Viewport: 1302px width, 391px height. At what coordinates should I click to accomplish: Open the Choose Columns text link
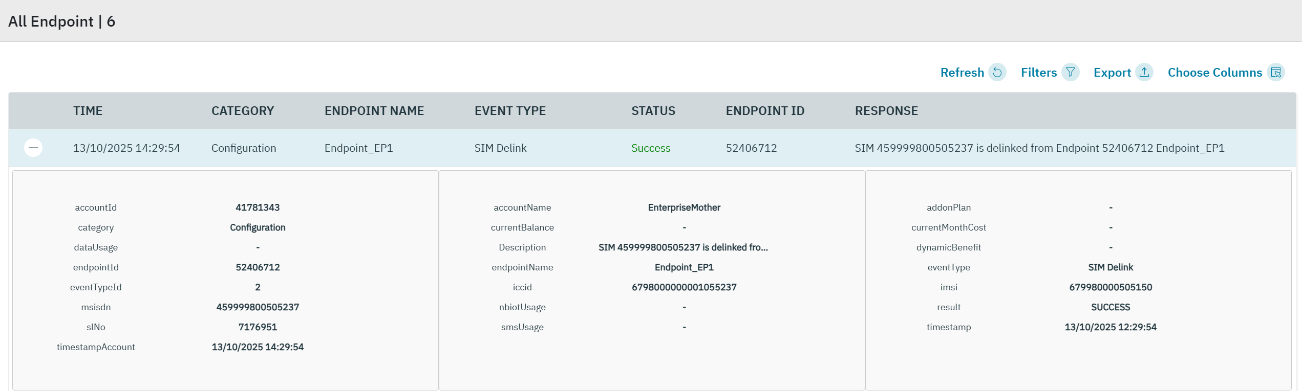(x=1214, y=73)
